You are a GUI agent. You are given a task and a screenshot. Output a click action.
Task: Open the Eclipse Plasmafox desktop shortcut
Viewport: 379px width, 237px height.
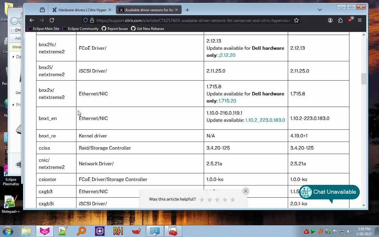(11, 175)
